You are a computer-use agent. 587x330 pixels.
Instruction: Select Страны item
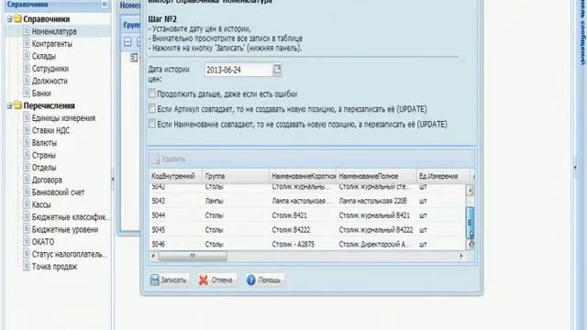tap(43, 155)
